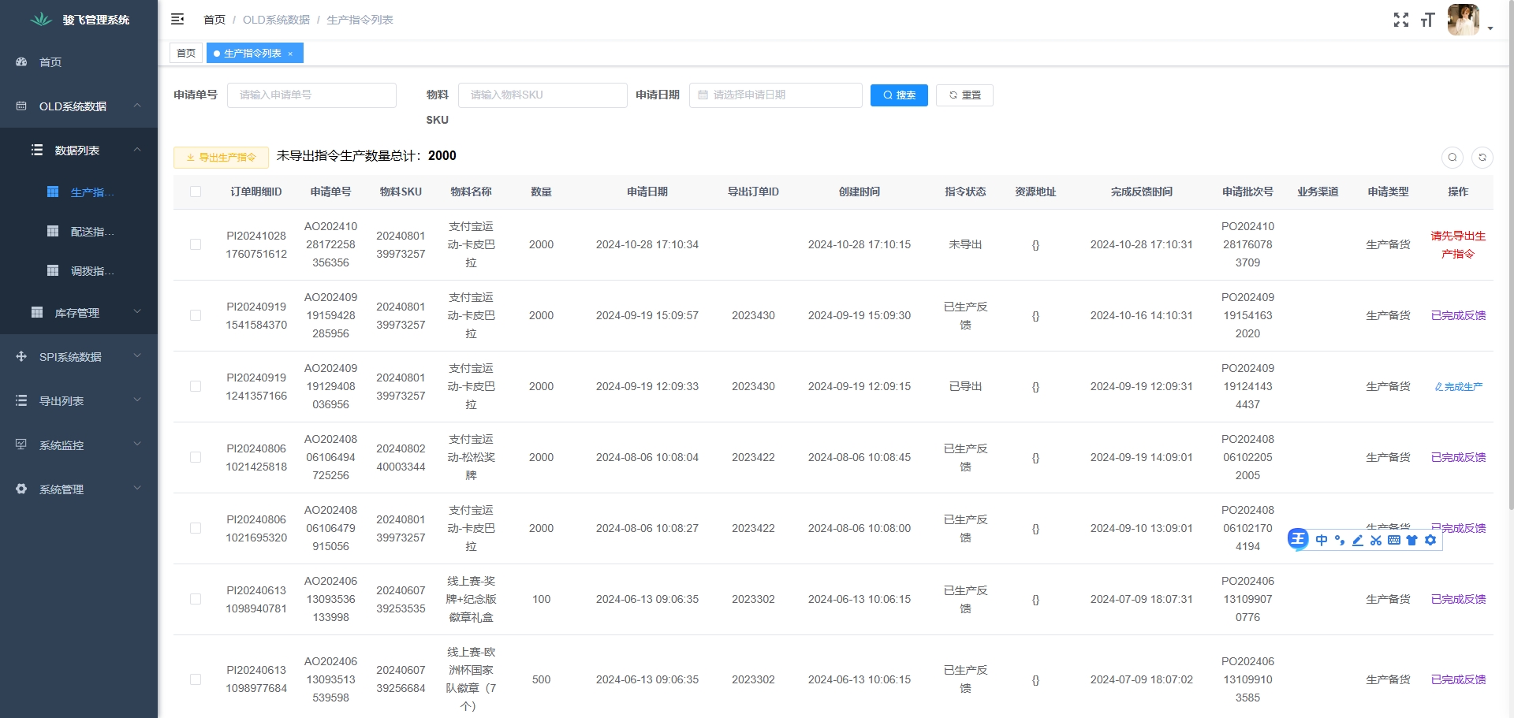Image resolution: width=1514 pixels, height=718 pixels.
Task: Expand the 系统管理 menu
Action: [x=137, y=489]
